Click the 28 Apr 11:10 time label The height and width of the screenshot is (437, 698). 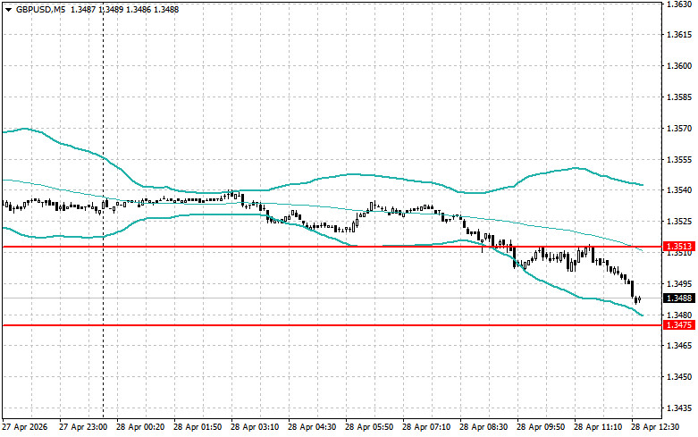pos(598,427)
